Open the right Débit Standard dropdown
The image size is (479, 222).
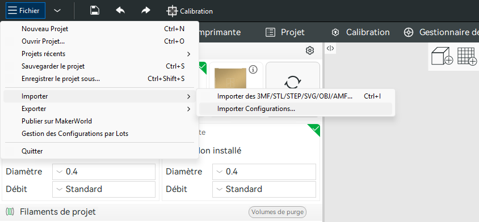pos(264,189)
